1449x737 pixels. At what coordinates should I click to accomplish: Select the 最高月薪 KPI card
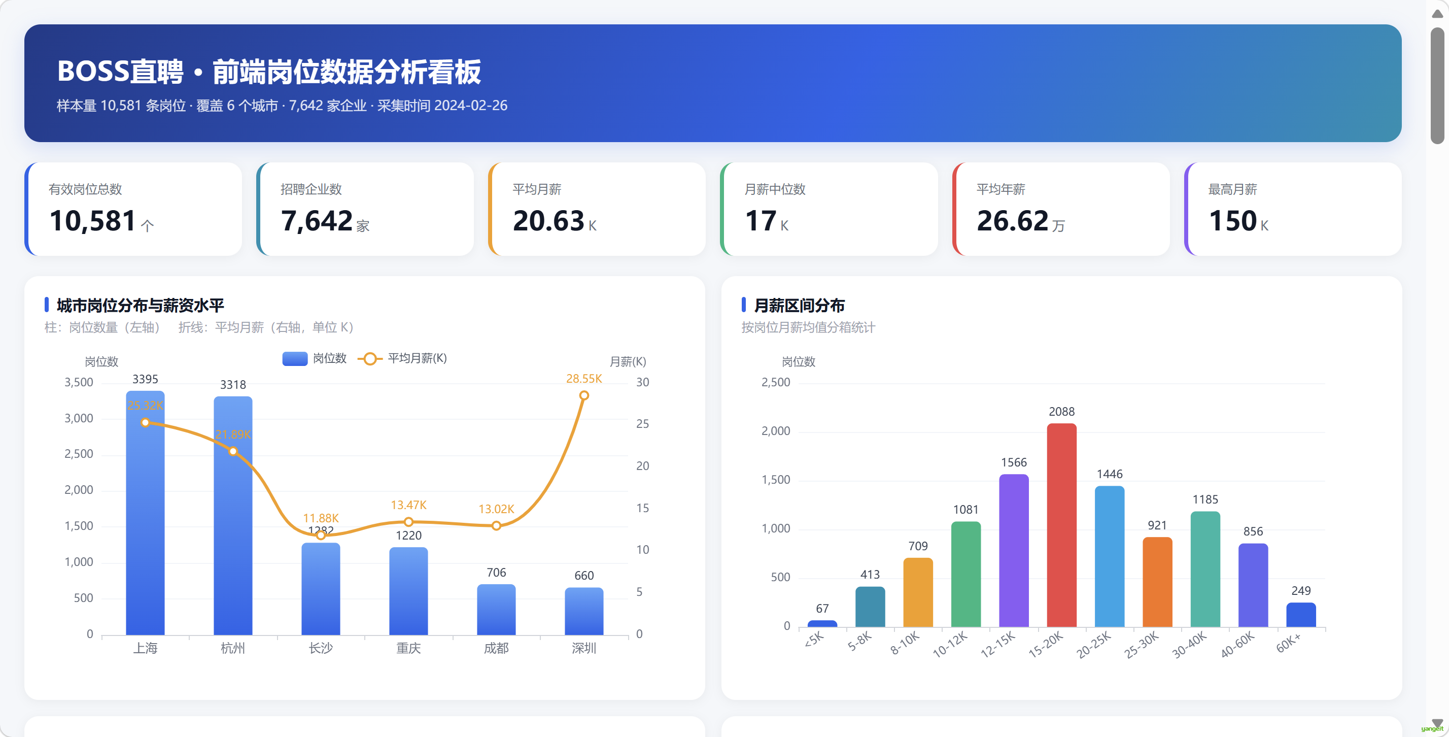coord(1293,209)
